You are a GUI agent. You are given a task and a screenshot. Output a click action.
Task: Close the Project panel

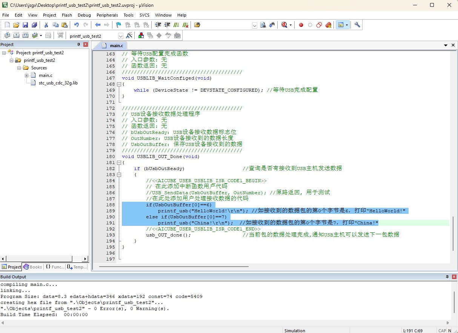pyautogui.click(x=86, y=45)
